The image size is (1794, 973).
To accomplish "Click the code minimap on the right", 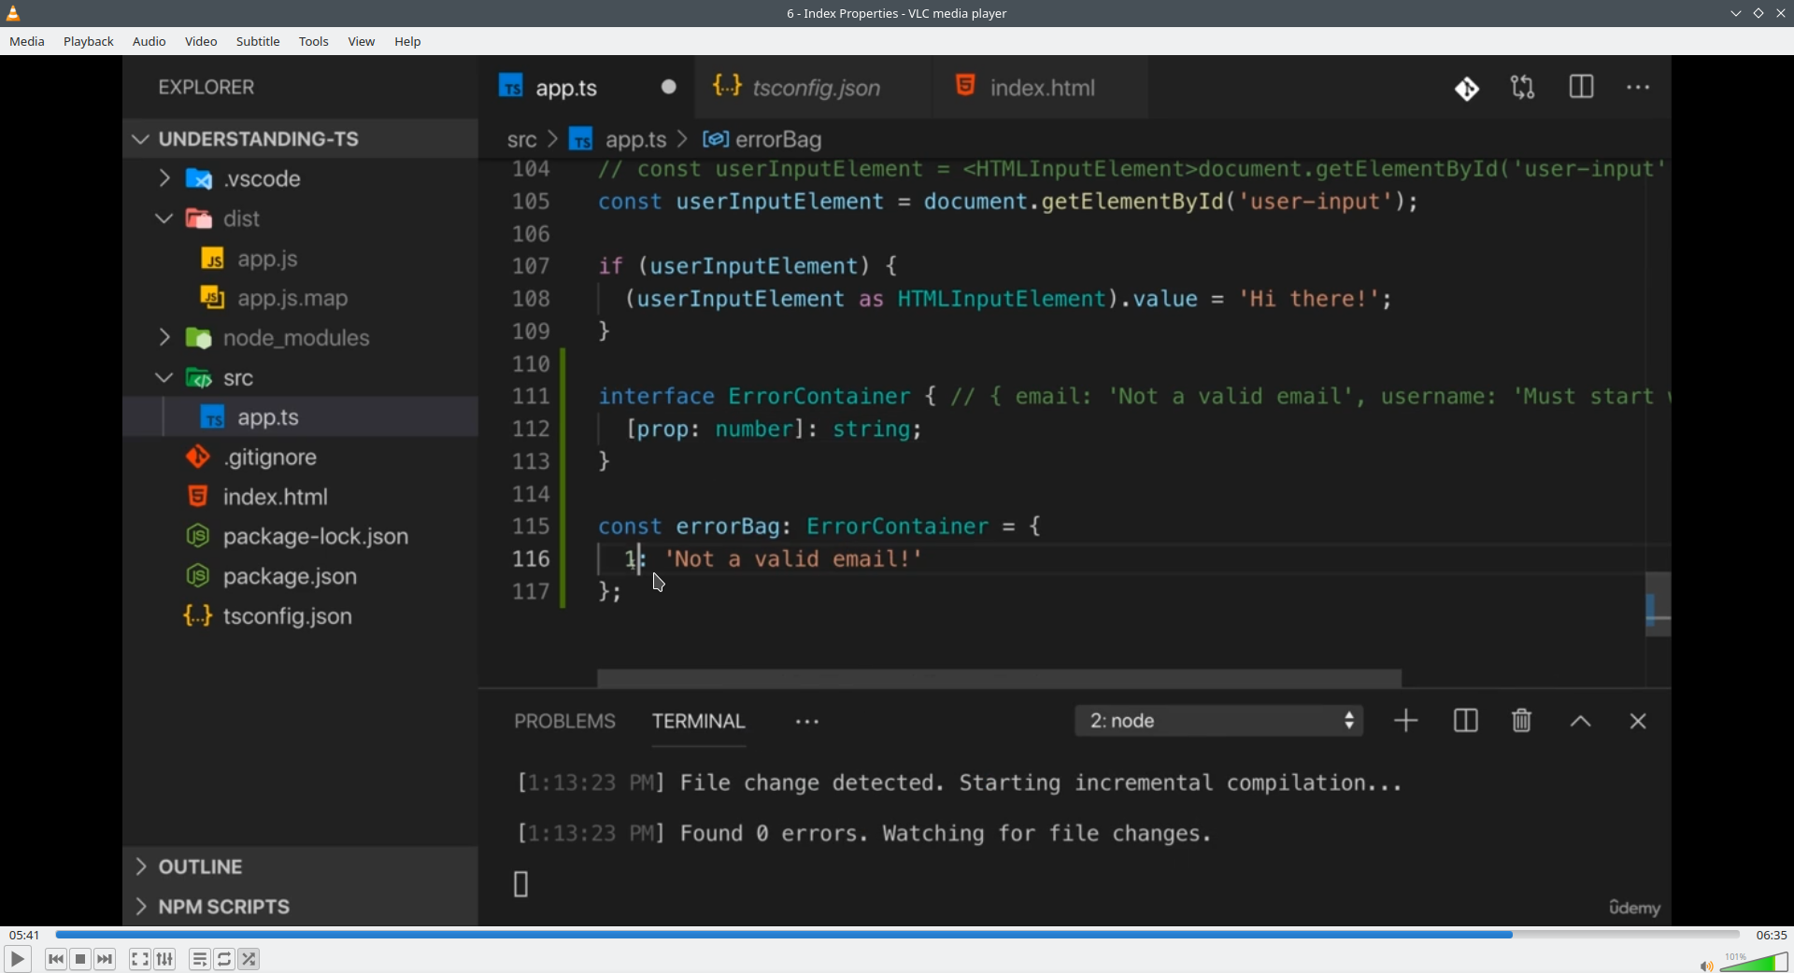I will tap(1658, 605).
